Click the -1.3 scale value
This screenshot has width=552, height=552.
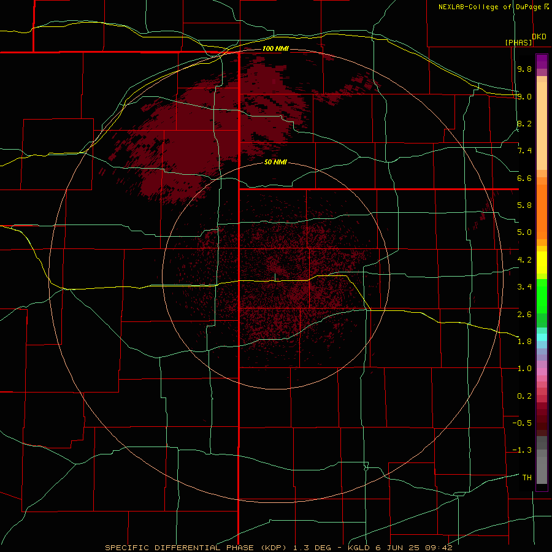coord(522,450)
